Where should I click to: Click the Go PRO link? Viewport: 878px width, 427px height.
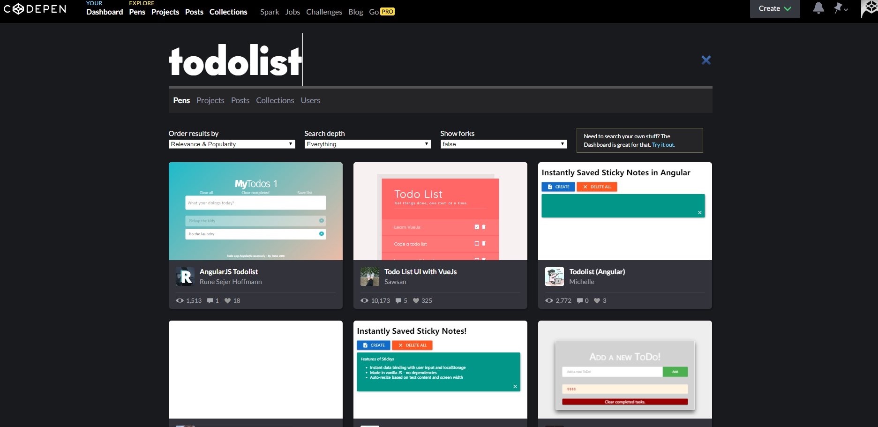pos(382,12)
